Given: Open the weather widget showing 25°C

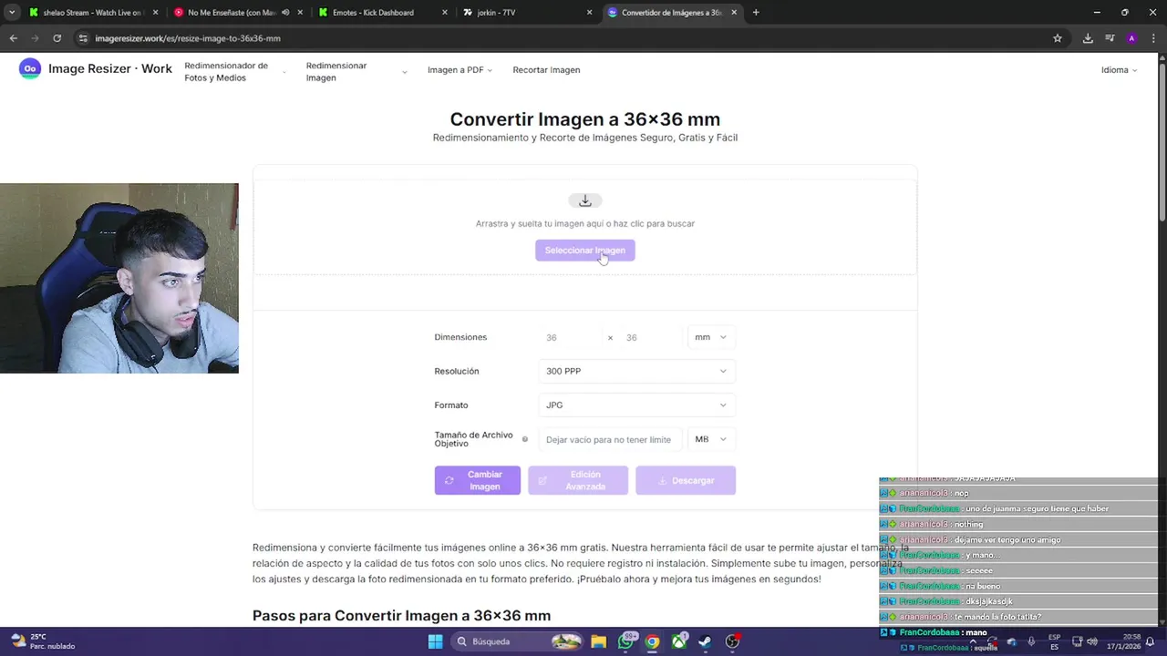Looking at the screenshot, I should click(x=42, y=641).
